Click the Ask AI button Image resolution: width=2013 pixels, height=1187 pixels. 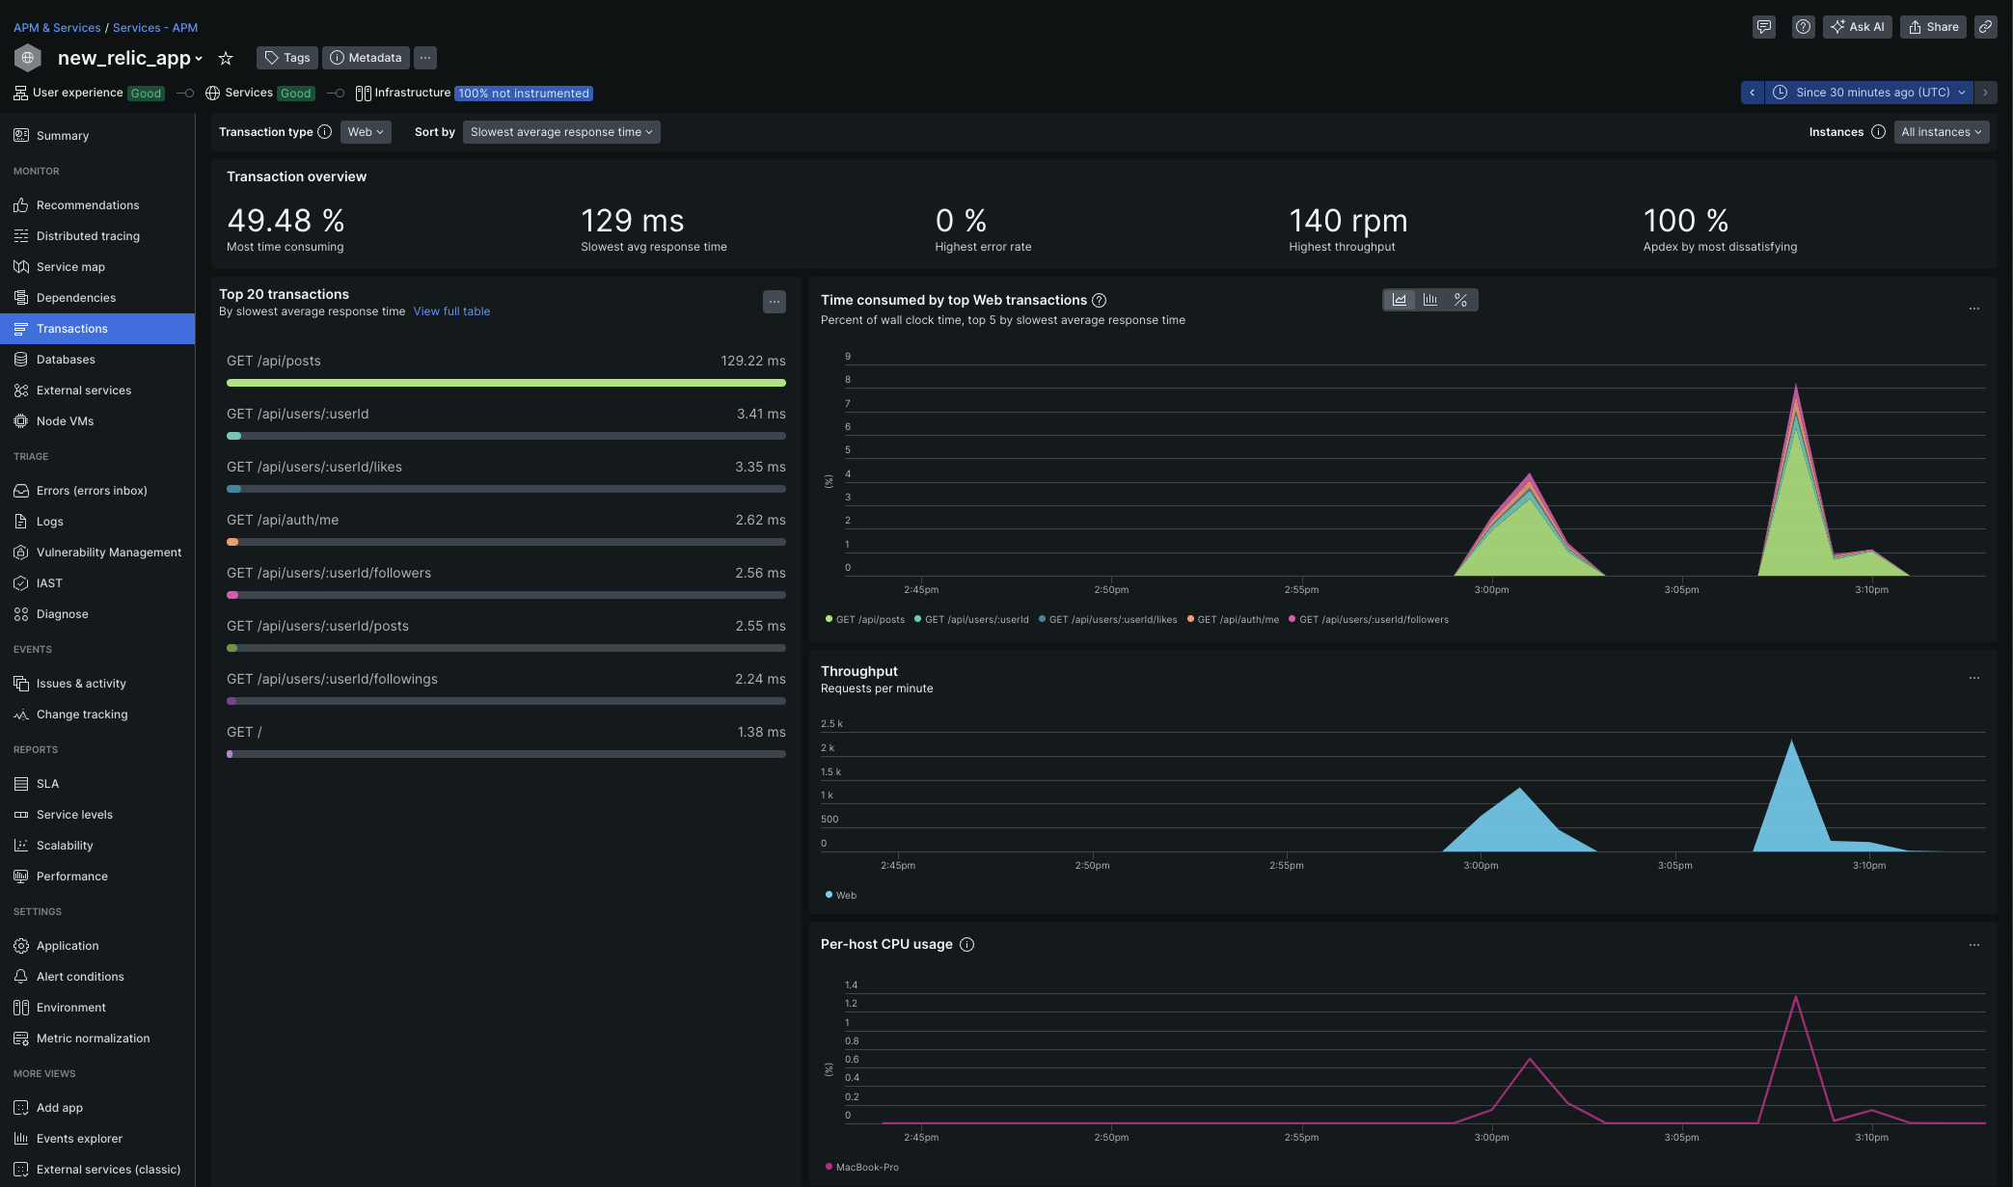tap(1857, 27)
